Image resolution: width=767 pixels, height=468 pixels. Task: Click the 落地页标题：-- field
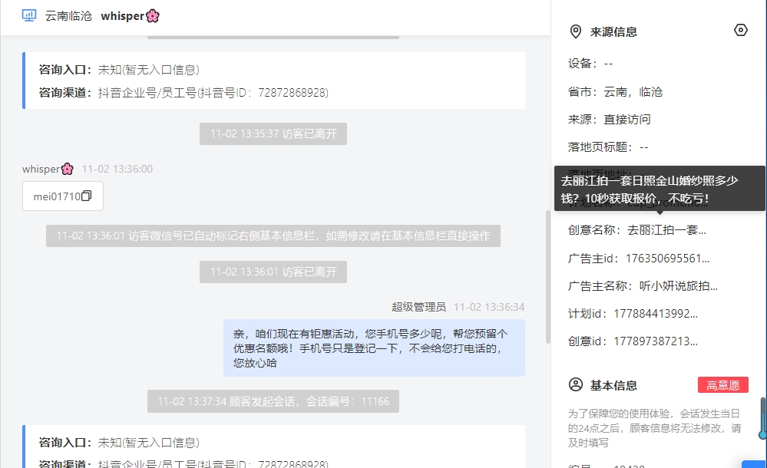(x=608, y=147)
